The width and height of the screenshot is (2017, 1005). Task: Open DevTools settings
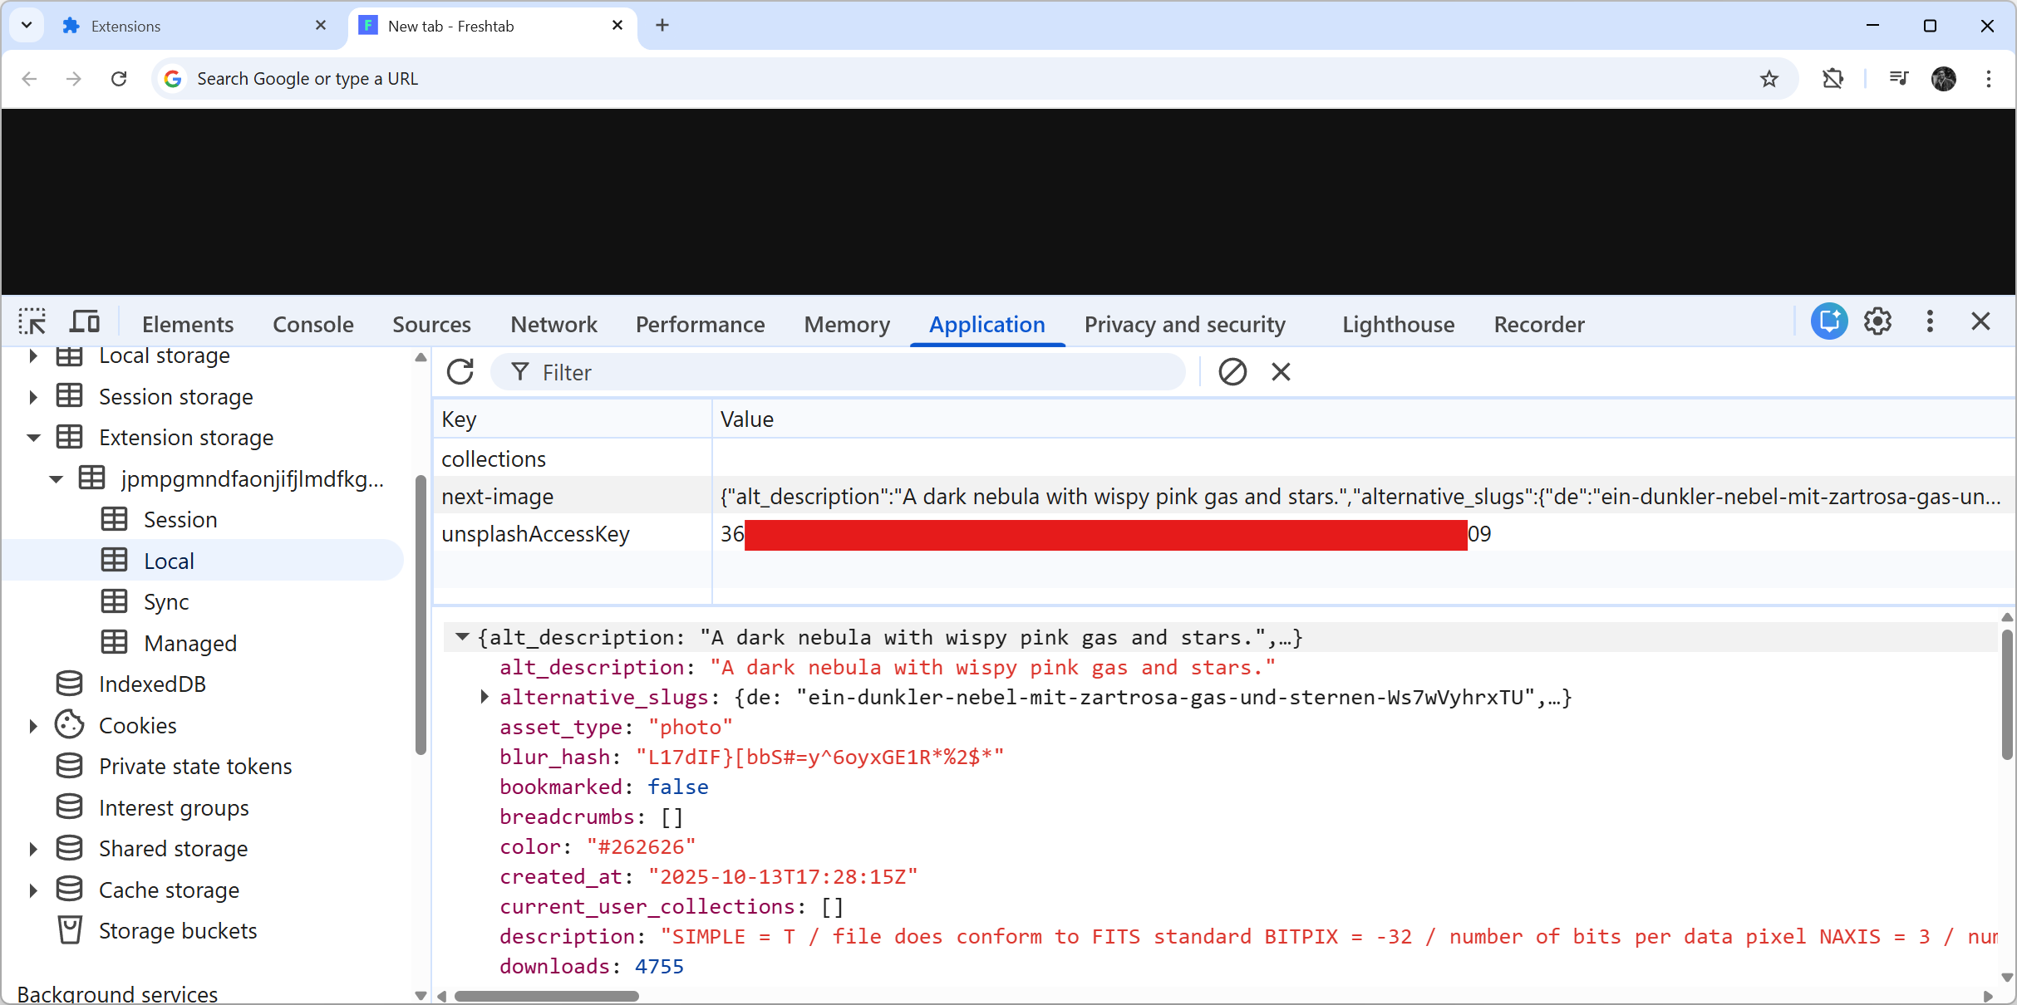click(x=1878, y=321)
